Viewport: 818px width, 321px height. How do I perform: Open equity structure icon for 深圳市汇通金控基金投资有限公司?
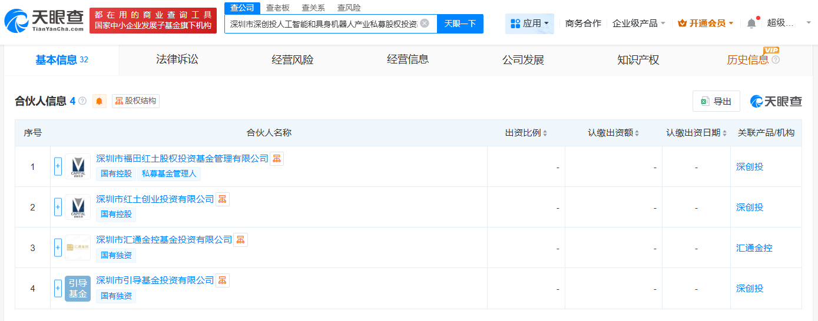click(241, 240)
